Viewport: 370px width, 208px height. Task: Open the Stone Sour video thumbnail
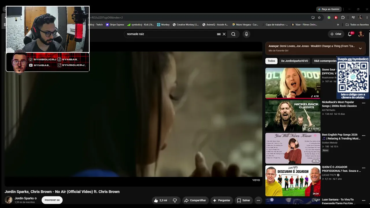click(293, 83)
